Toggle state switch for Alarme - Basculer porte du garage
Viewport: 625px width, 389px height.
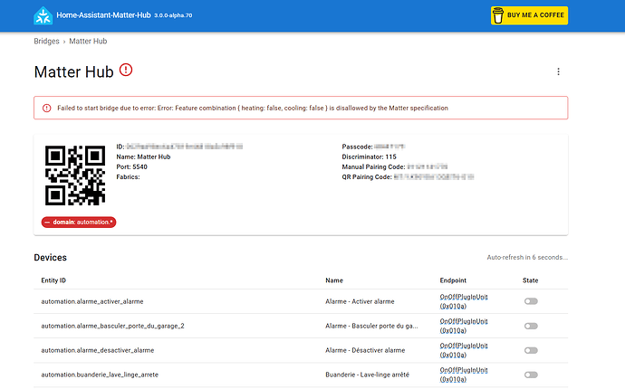531,326
